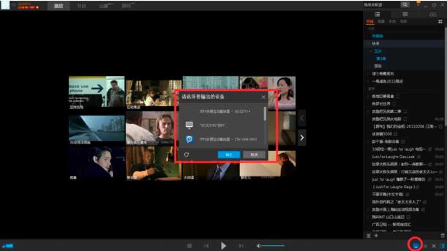The image size is (447, 251).
Task: Collapse the previous-page arrow beside the grid
Action: (301, 118)
